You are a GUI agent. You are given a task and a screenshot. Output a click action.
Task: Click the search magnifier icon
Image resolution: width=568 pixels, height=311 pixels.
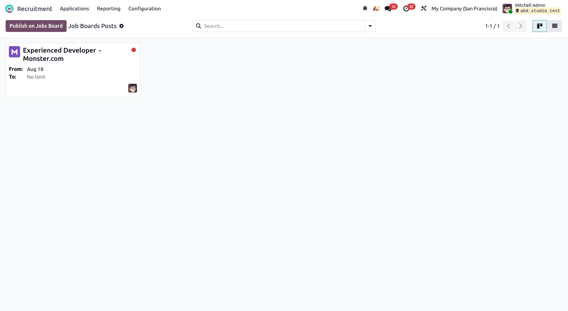coord(199,26)
